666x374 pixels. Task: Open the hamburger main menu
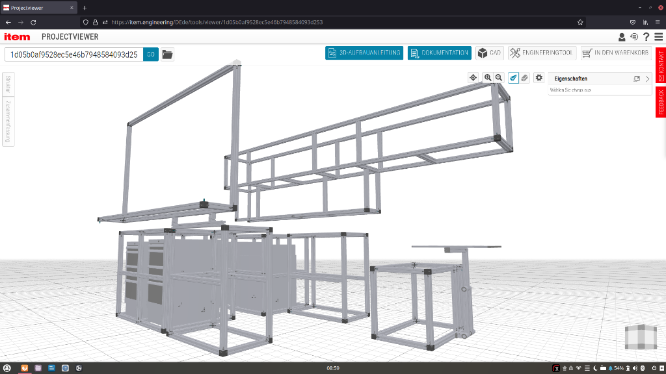[x=658, y=37]
